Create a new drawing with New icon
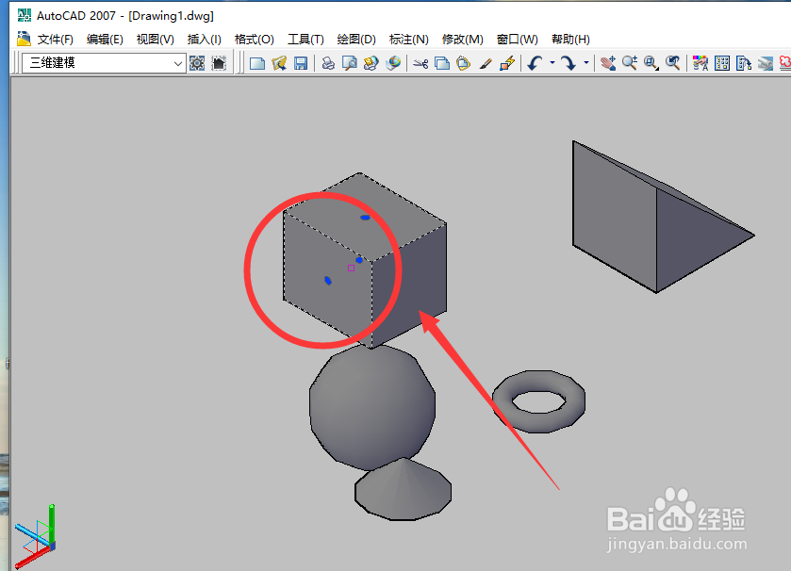 click(x=257, y=63)
